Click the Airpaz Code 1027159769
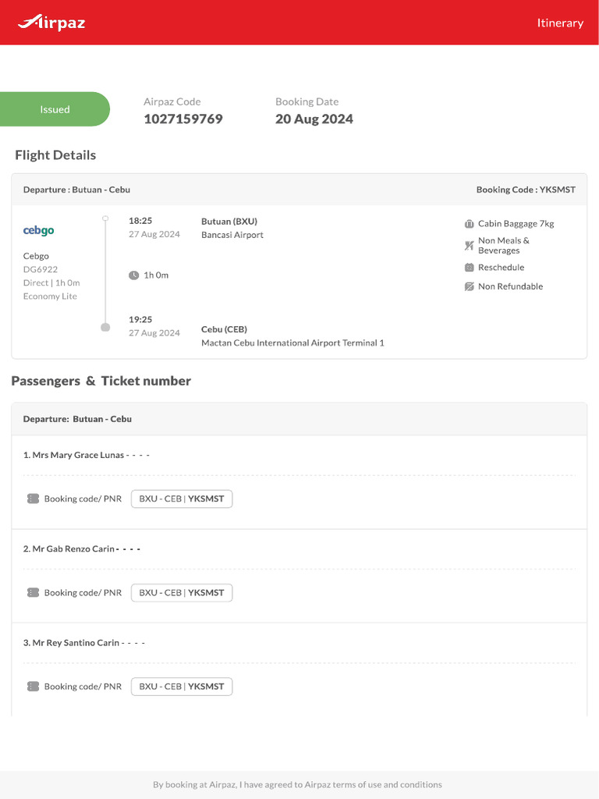Screen dimensions: 599x799 (183, 119)
